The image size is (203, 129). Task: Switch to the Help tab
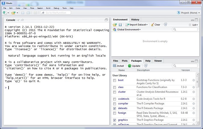[148, 61]
